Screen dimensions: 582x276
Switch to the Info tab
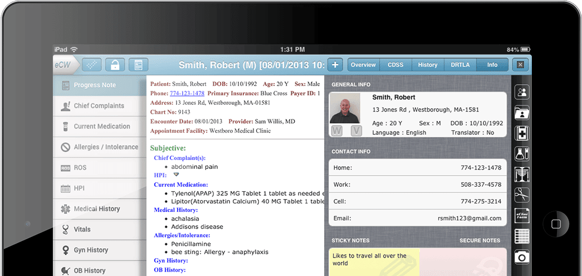[492, 65]
